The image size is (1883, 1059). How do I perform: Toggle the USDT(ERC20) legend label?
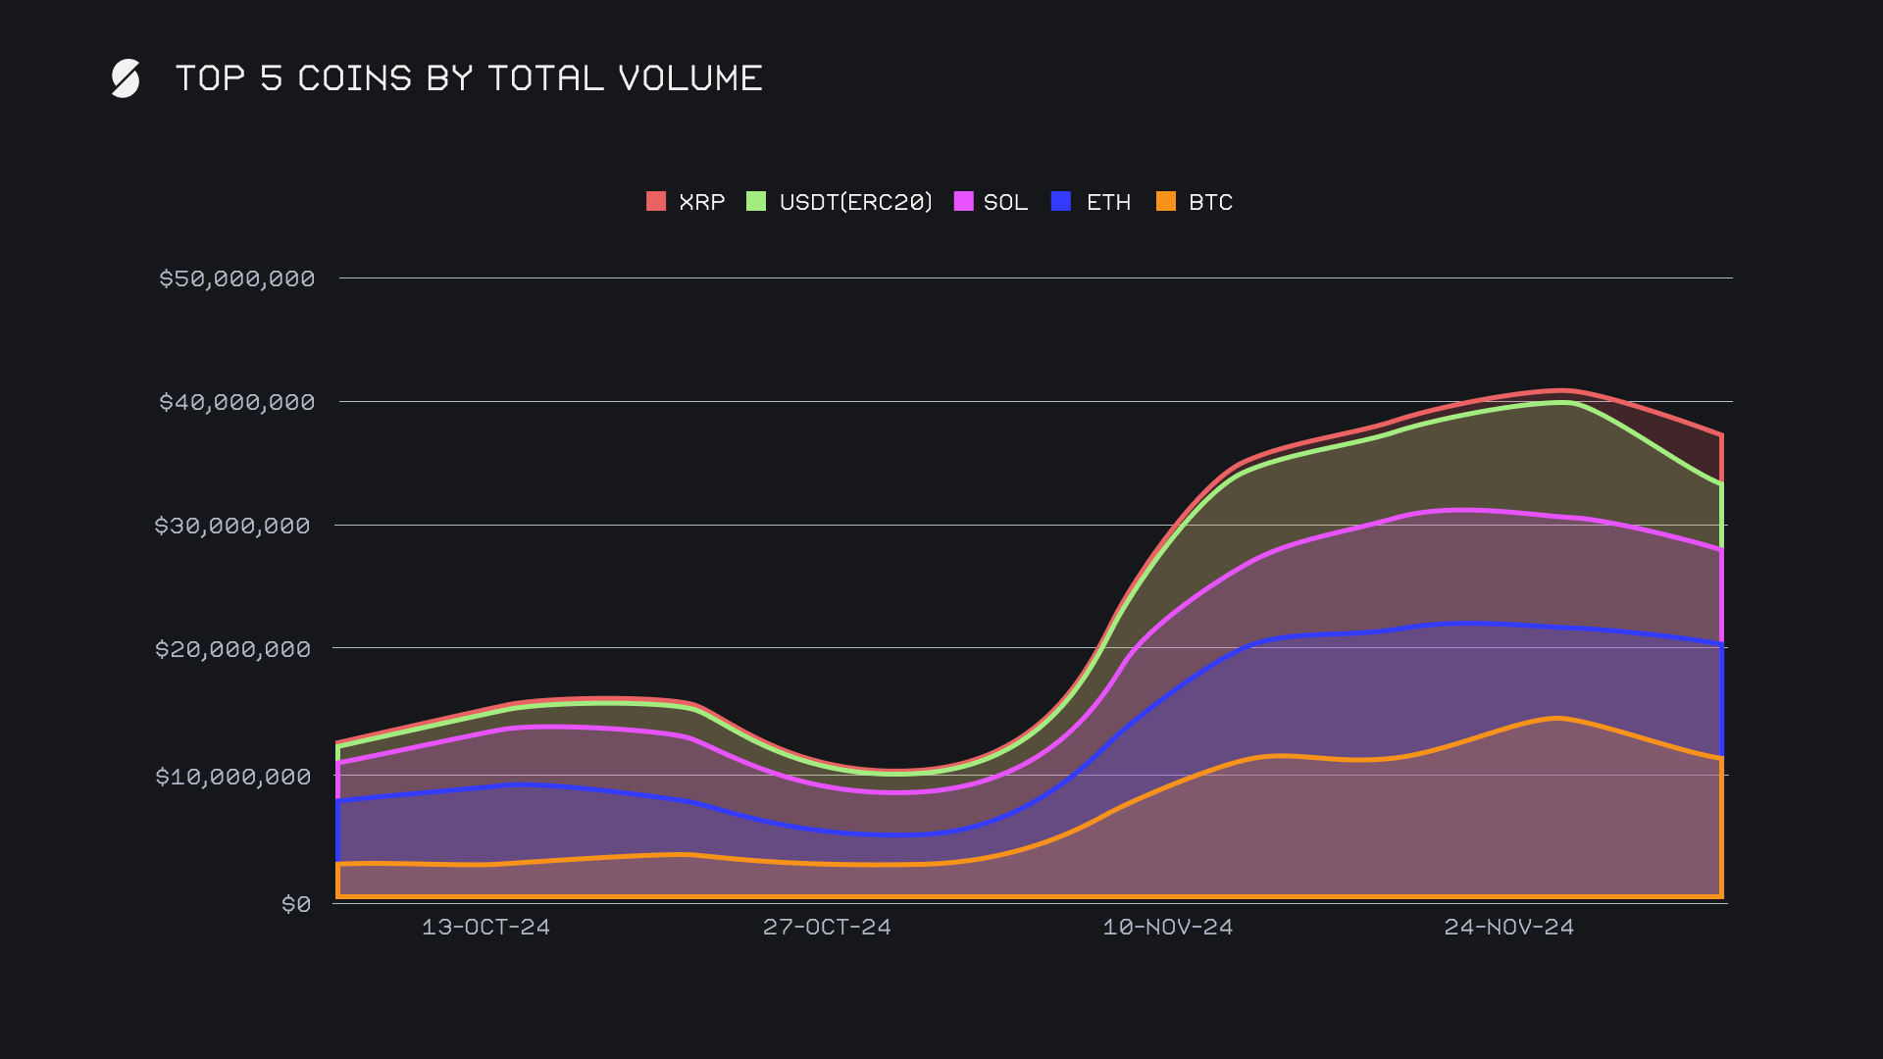pyautogui.click(x=855, y=202)
